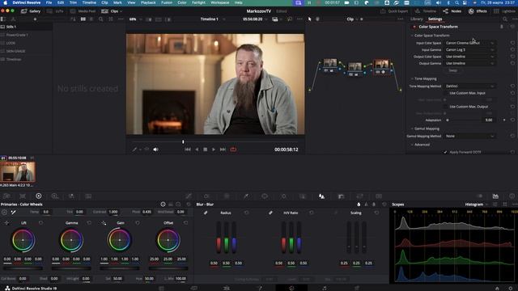Click play forward in viewer transport
518x291 pixels.
(214, 150)
